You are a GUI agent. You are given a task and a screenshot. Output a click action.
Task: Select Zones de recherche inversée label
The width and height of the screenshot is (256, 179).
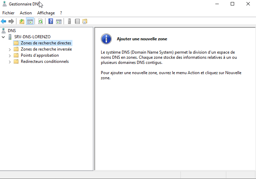(46, 49)
